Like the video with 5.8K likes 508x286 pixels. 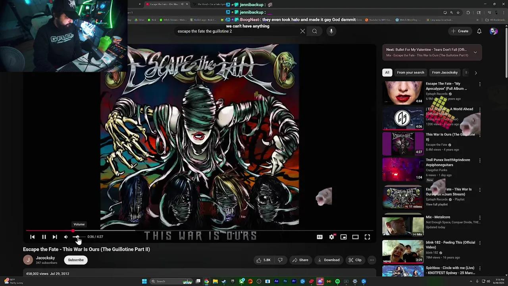click(x=264, y=260)
